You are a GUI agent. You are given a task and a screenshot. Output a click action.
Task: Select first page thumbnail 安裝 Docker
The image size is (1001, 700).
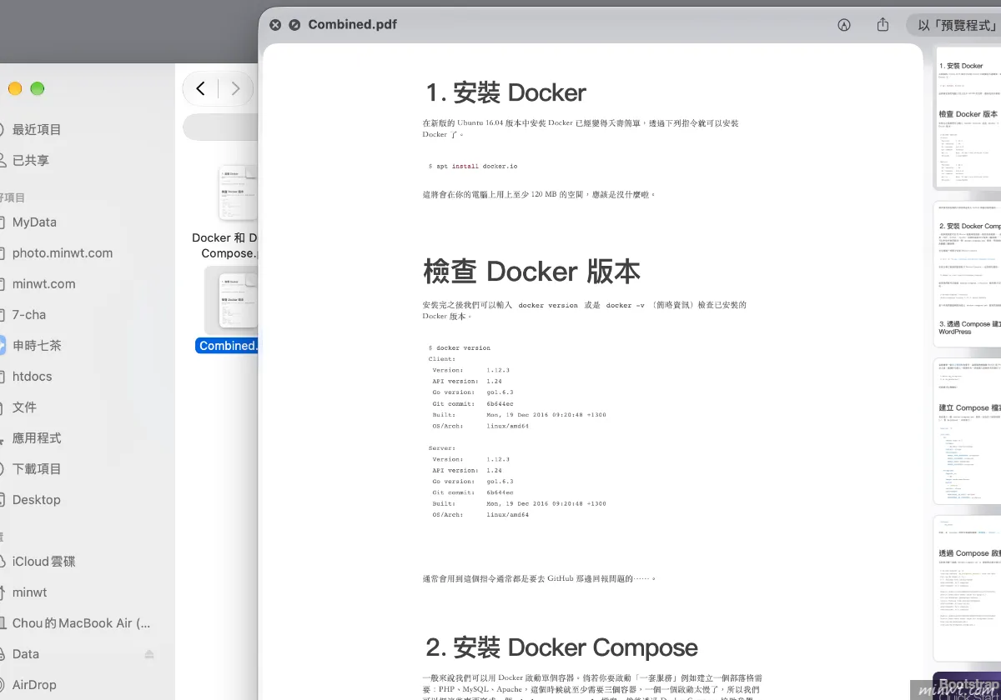tap(968, 118)
